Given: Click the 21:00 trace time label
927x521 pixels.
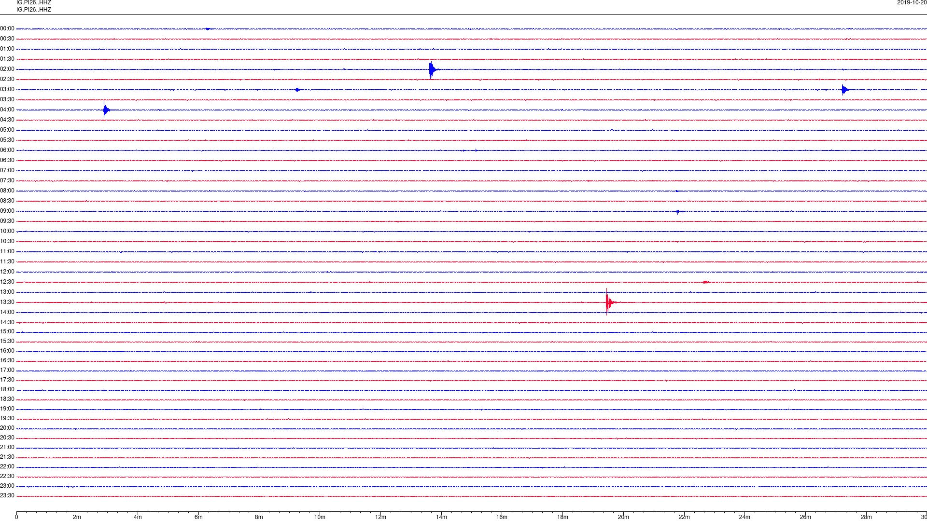Looking at the screenshot, I should click(x=7, y=448).
